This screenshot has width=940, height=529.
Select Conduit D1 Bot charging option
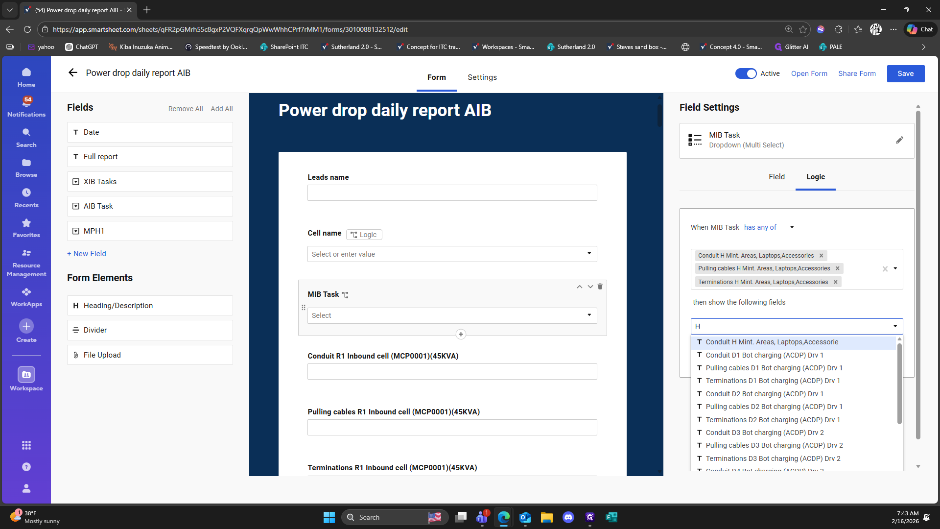click(x=764, y=355)
